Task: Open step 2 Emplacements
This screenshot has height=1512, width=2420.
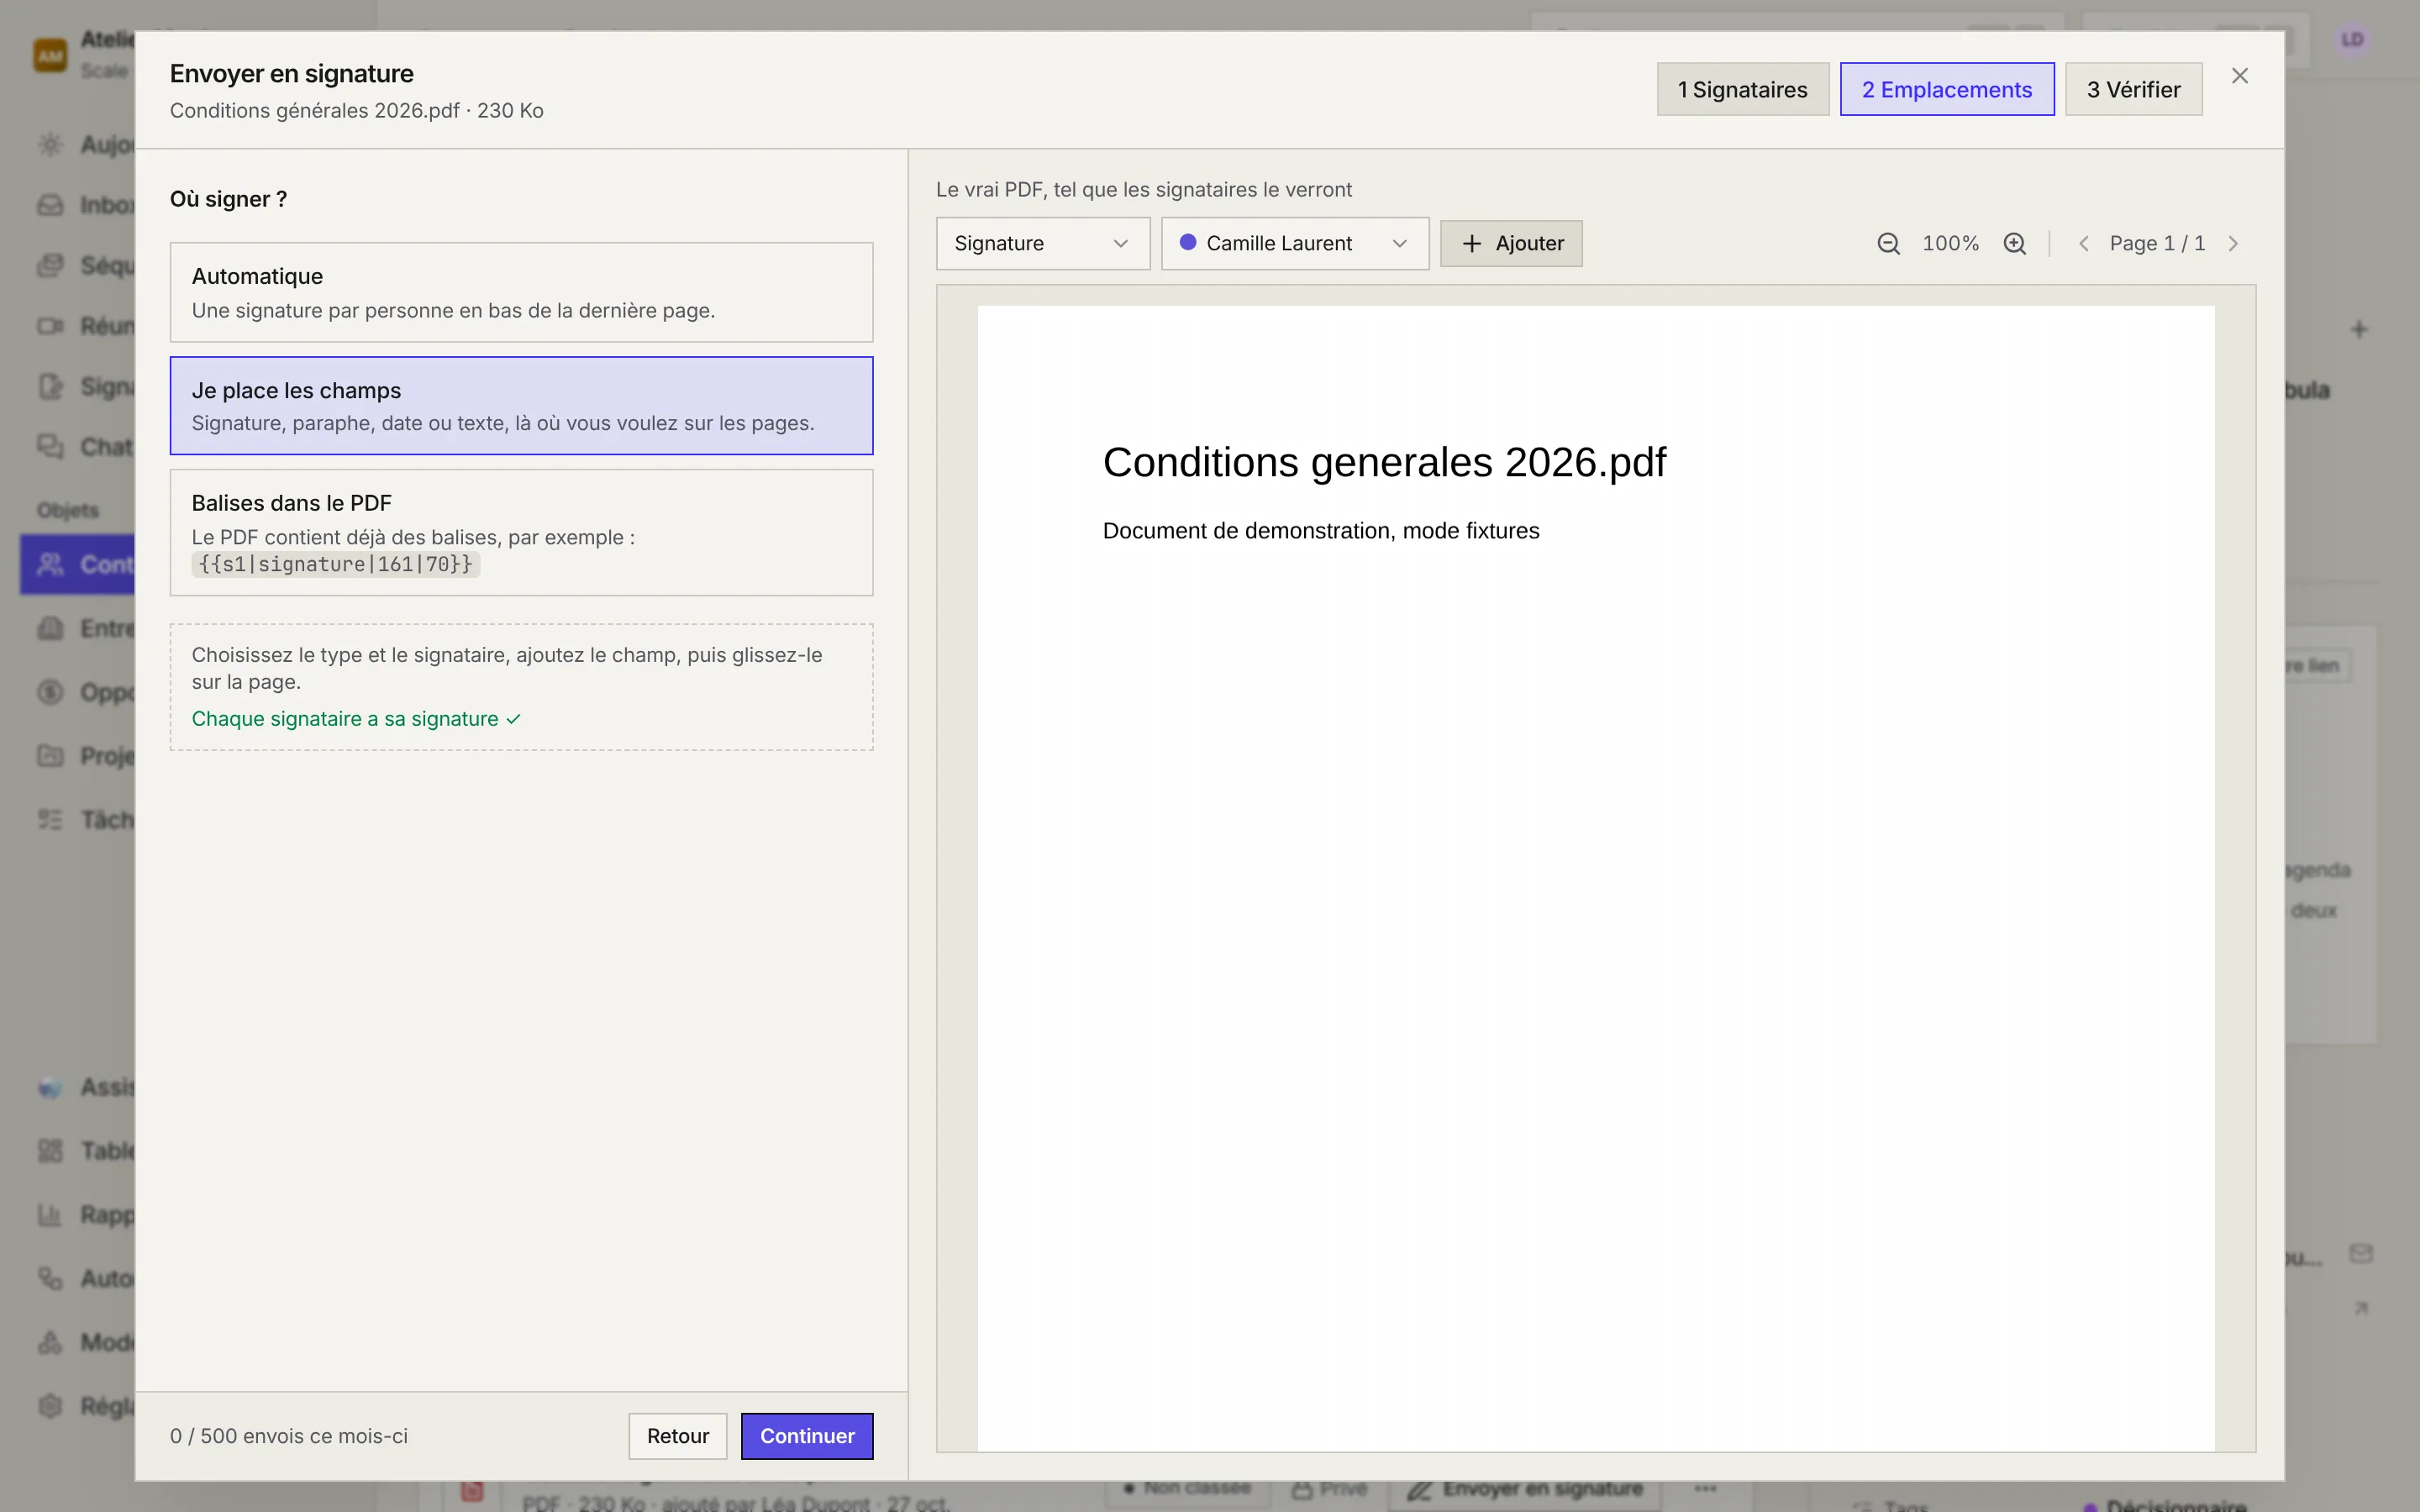Action: click(1946, 89)
